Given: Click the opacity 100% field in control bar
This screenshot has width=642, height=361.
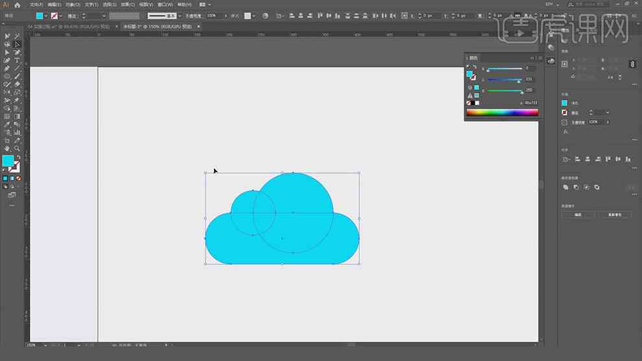Looking at the screenshot, I should click(x=214, y=16).
